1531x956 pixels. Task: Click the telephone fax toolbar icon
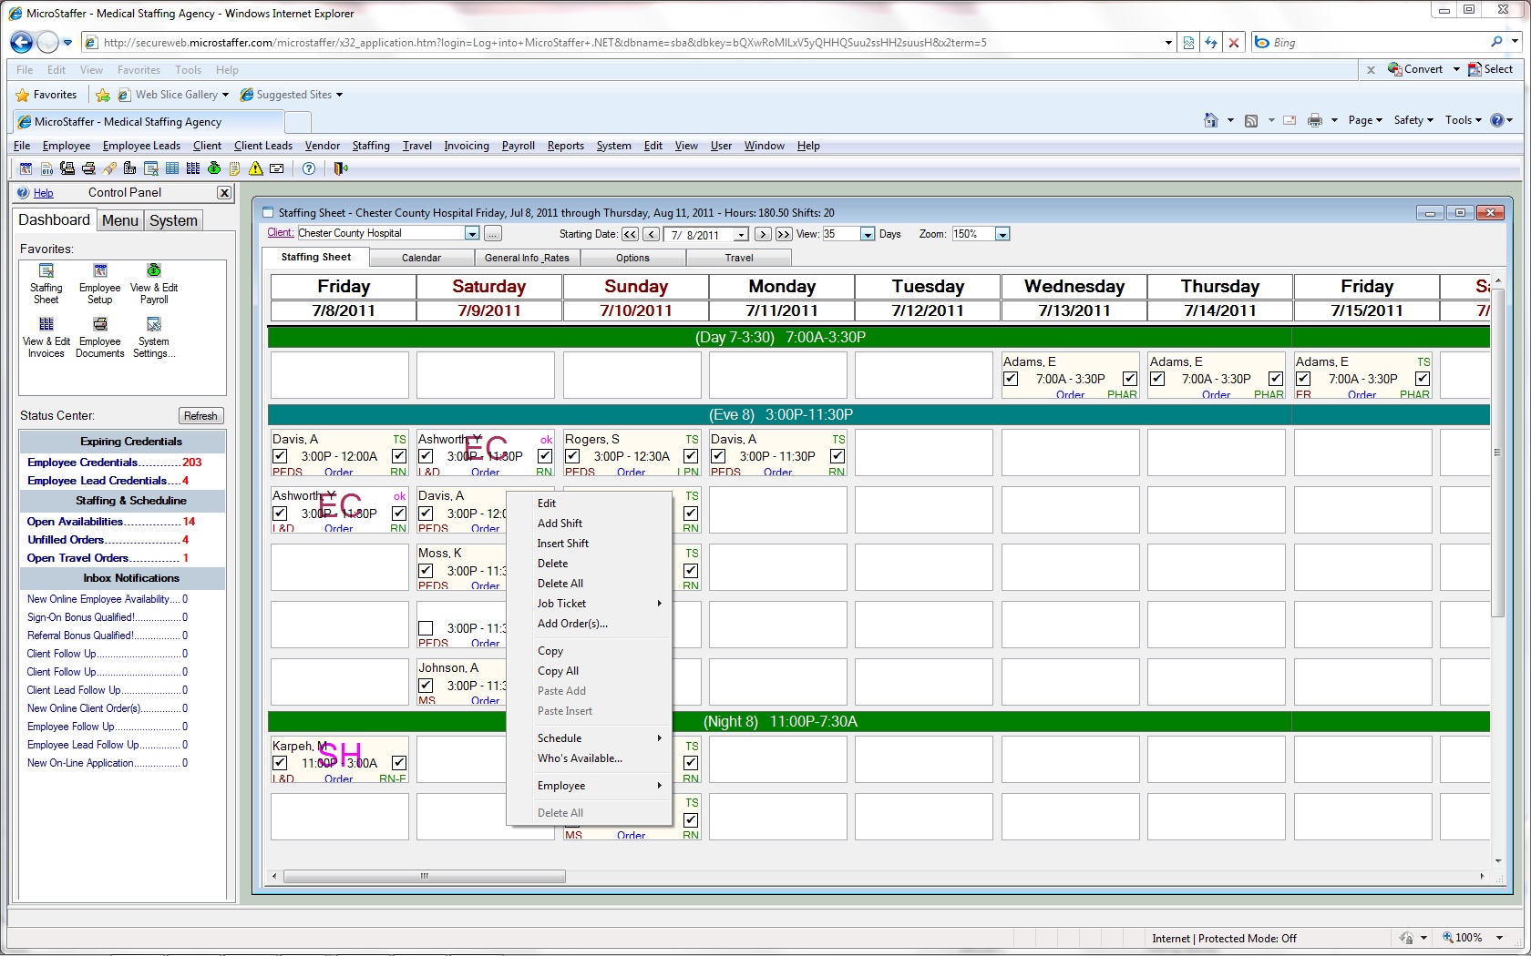(67, 168)
